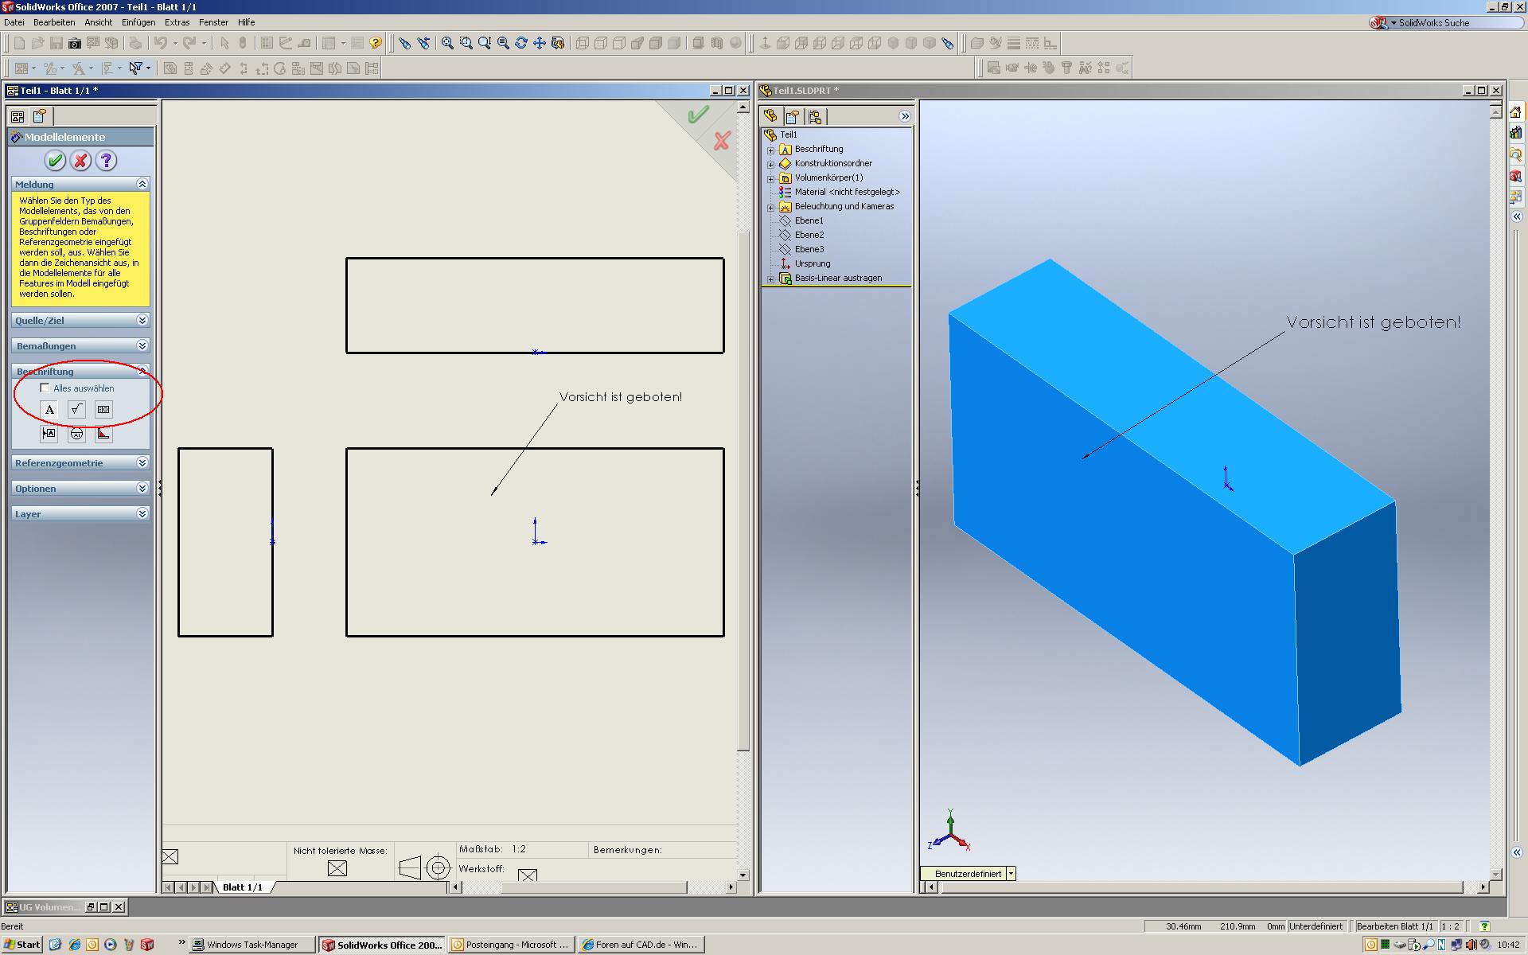Expand the Bemaßungen section
The width and height of the screenshot is (1528, 955).
click(x=142, y=346)
